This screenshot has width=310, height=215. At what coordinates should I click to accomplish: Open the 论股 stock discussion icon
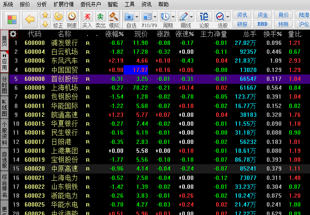[x=204, y=20]
